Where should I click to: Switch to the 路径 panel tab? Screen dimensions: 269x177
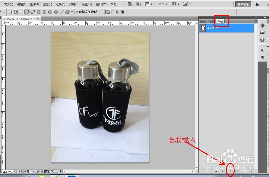tap(220, 21)
